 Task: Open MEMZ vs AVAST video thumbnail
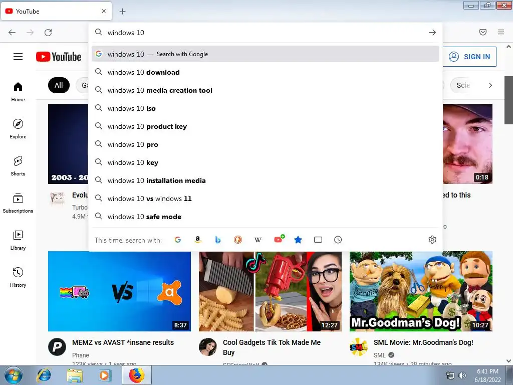[119, 291]
